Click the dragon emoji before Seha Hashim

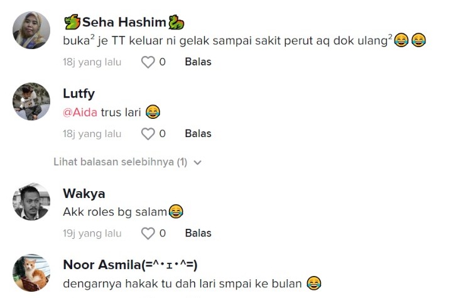point(72,23)
